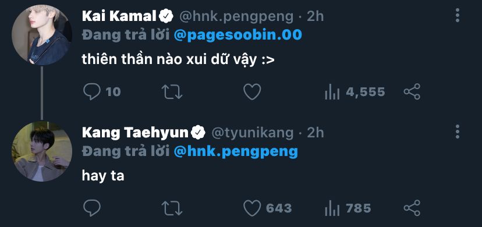Share Kai Kamal's tweet

click(x=412, y=91)
